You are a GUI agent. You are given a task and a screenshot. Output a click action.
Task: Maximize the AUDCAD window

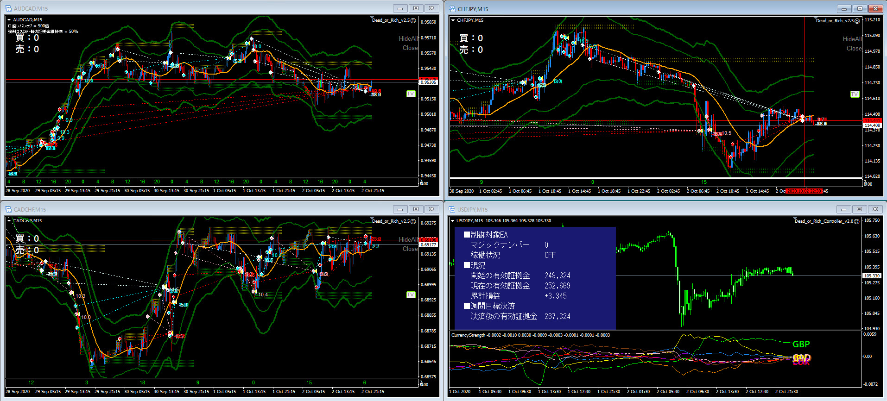coord(416,8)
